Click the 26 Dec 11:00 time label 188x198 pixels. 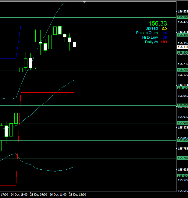click(x=58, y=194)
